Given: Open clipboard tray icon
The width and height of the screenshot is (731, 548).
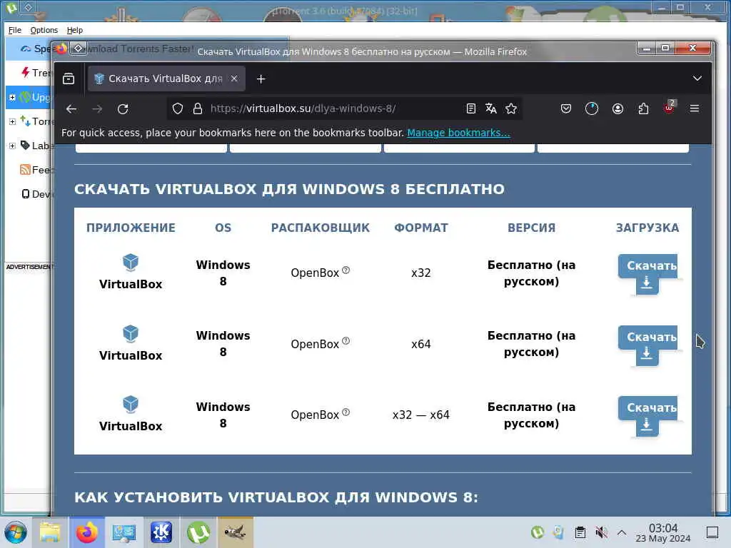Looking at the screenshot, I should (x=580, y=532).
